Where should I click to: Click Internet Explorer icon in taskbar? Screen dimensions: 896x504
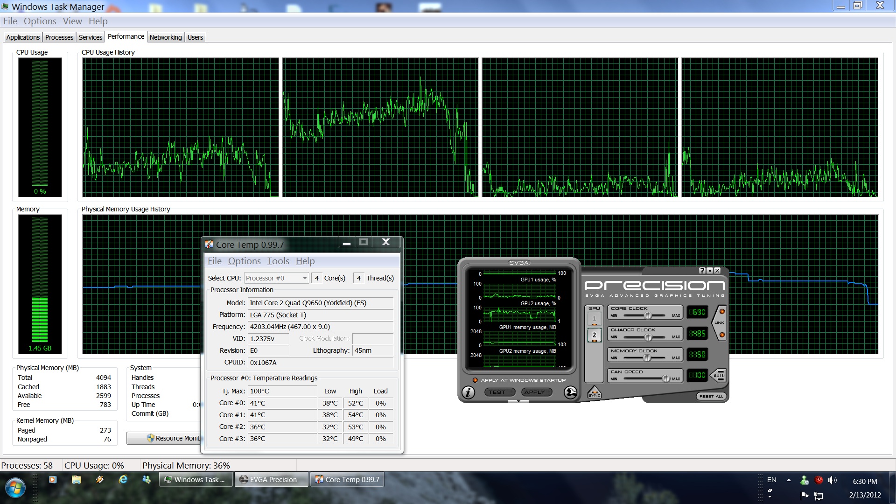point(123,479)
